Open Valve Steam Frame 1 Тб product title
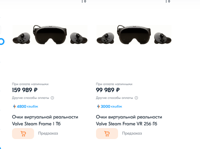The width and height of the screenshot is (200, 149). pos(45,121)
